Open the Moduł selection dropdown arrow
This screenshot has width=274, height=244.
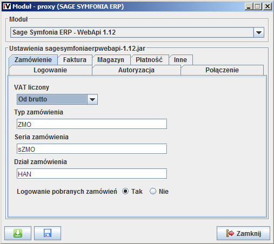pyautogui.click(x=259, y=32)
